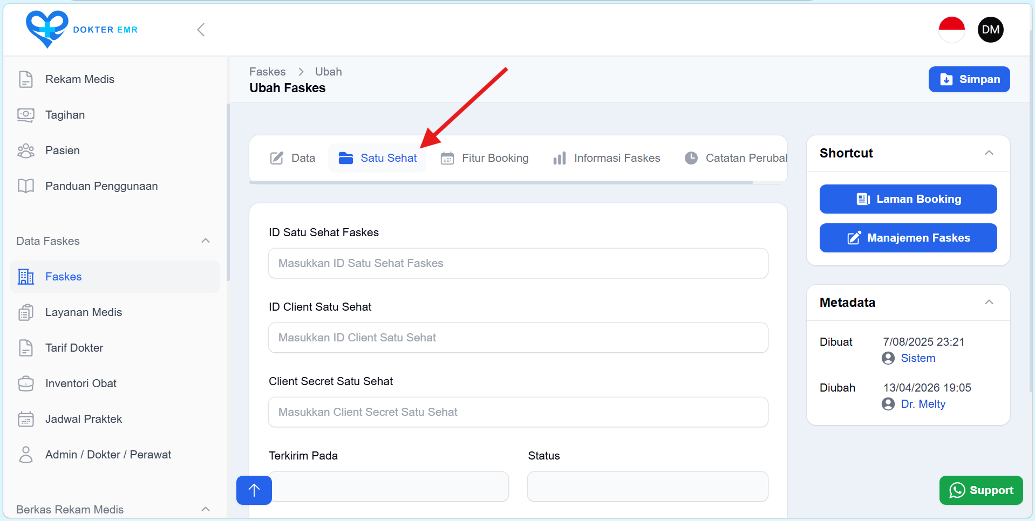Collapse the Metadata panel
This screenshot has height=521, width=1035.
[989, 303]
